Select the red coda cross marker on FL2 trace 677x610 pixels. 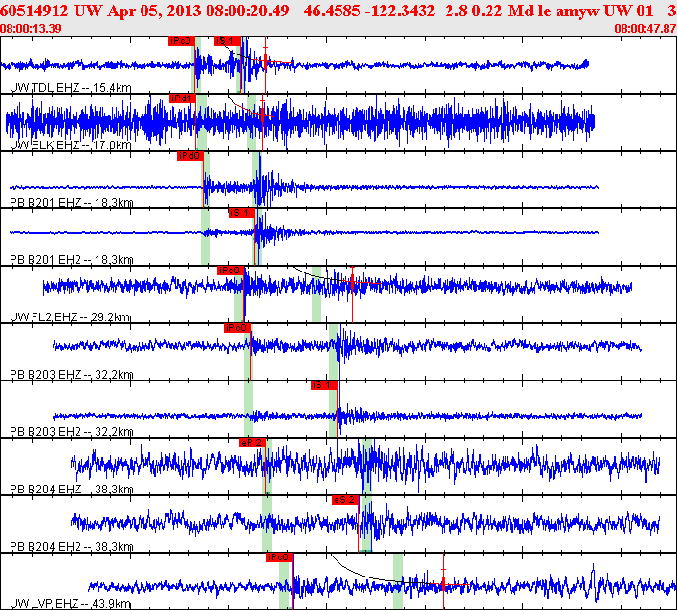352,282
